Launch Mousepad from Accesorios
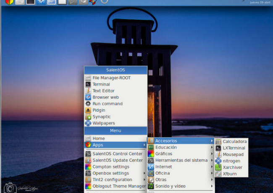Screen dimensions: 273x193 click(233, 154)
